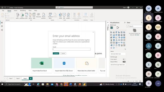This screenshot has width=164, height=92.
Task: Switch to the Page 1 tab
Action: tap(11, 78)
